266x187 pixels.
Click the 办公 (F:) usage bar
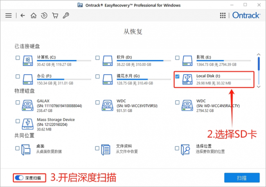coord(64,79)
